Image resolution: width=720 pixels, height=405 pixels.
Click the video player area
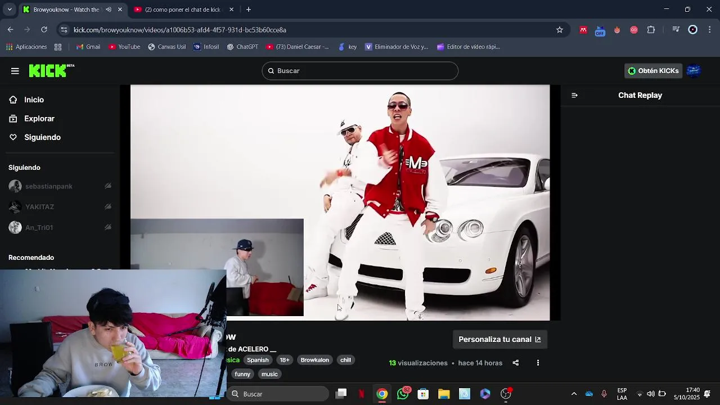(x=340, y=202)
